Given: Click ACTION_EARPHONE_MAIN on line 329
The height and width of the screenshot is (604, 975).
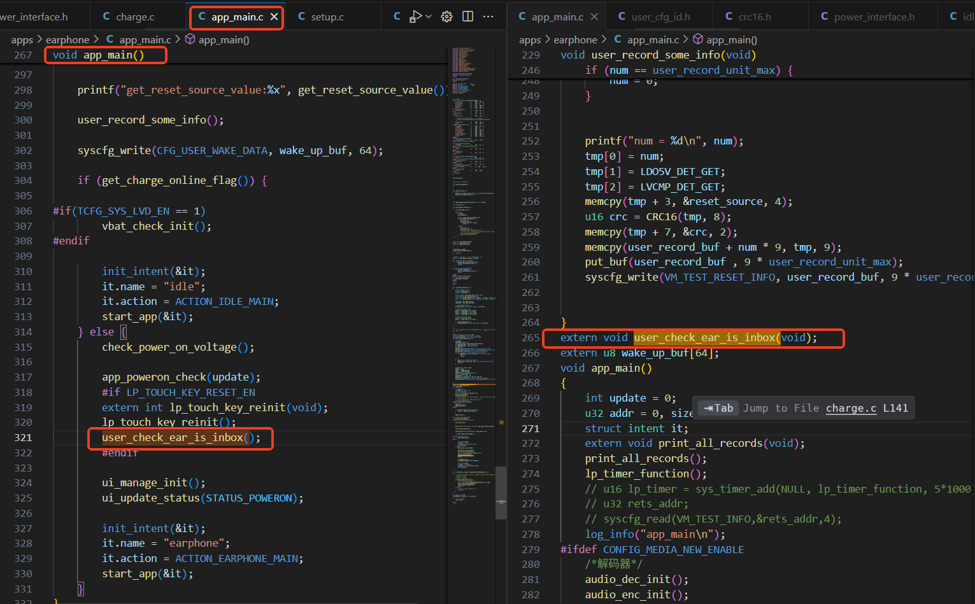Looking at the screenshot, I should point(239,558).
